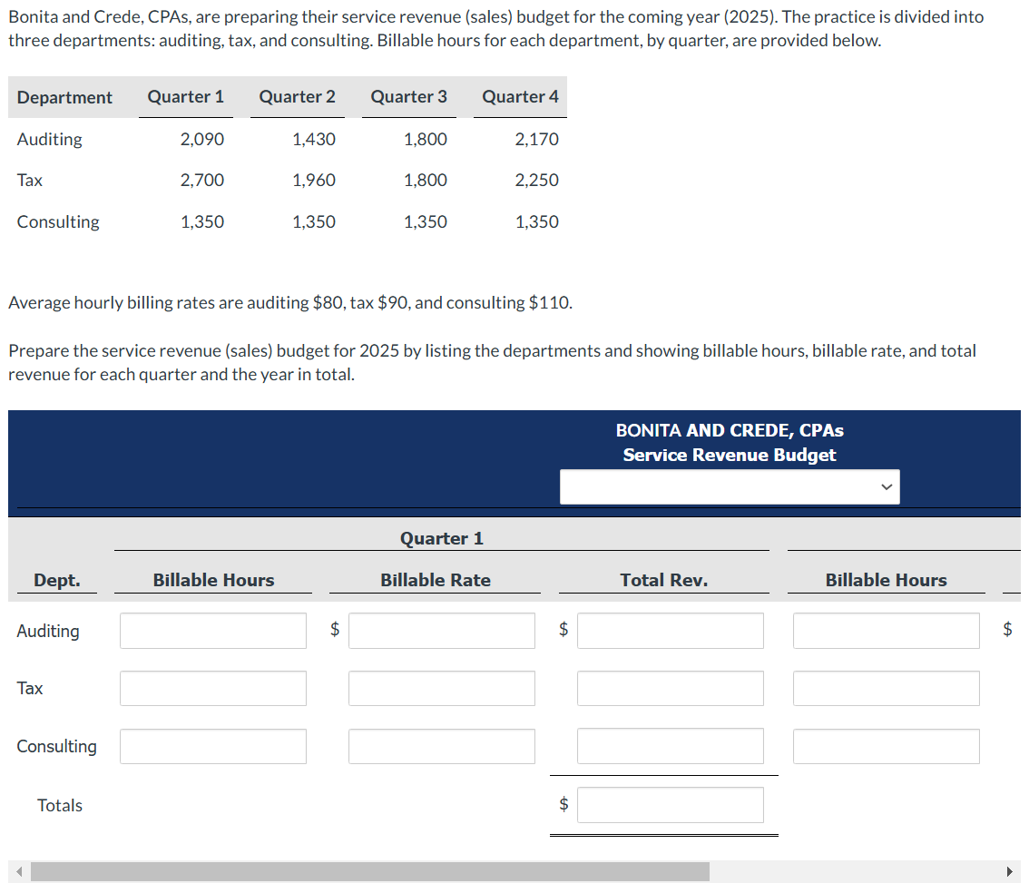Click Tax Quarter 4 value 2,250
1029x893 pixels.
click(537, 180)
